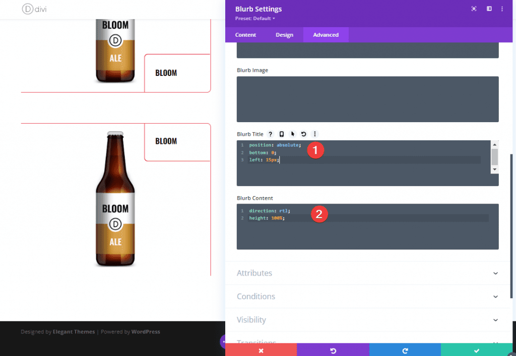Reset Blurb Title CSS with undo icon
516x356 pixels.
[303, 134]
